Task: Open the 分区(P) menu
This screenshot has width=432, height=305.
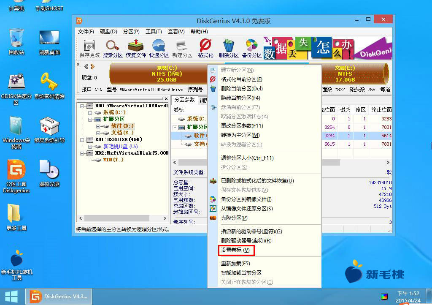Action: 131,32
